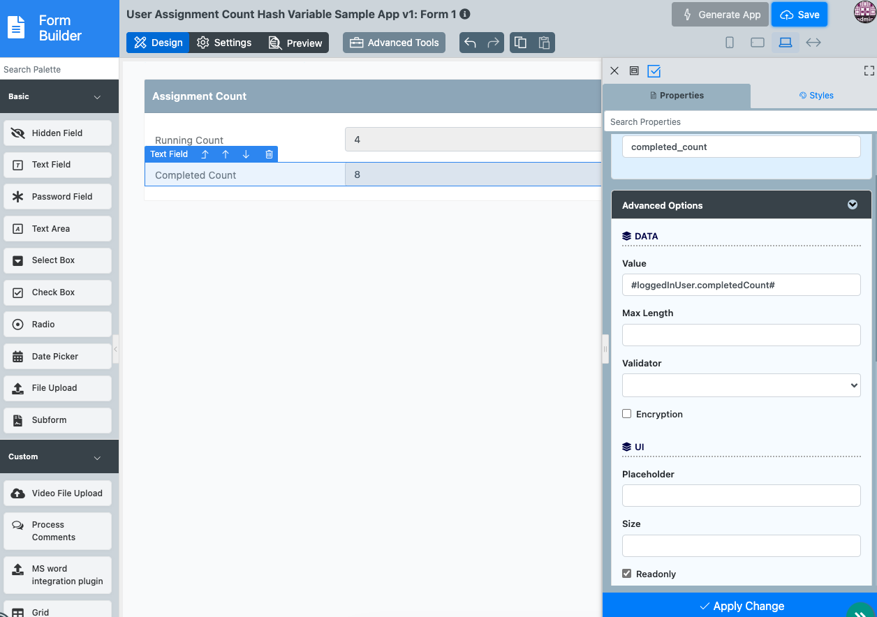
Task: Click the admin user avatar
Action: tap(864, 12)
